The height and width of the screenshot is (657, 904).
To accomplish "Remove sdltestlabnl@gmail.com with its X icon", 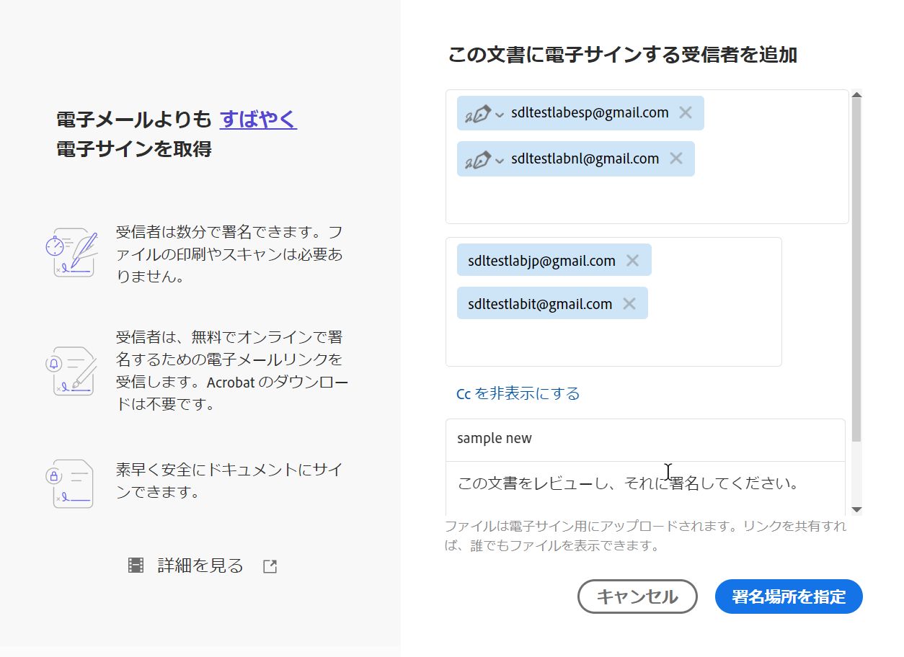I will (675, 158).
